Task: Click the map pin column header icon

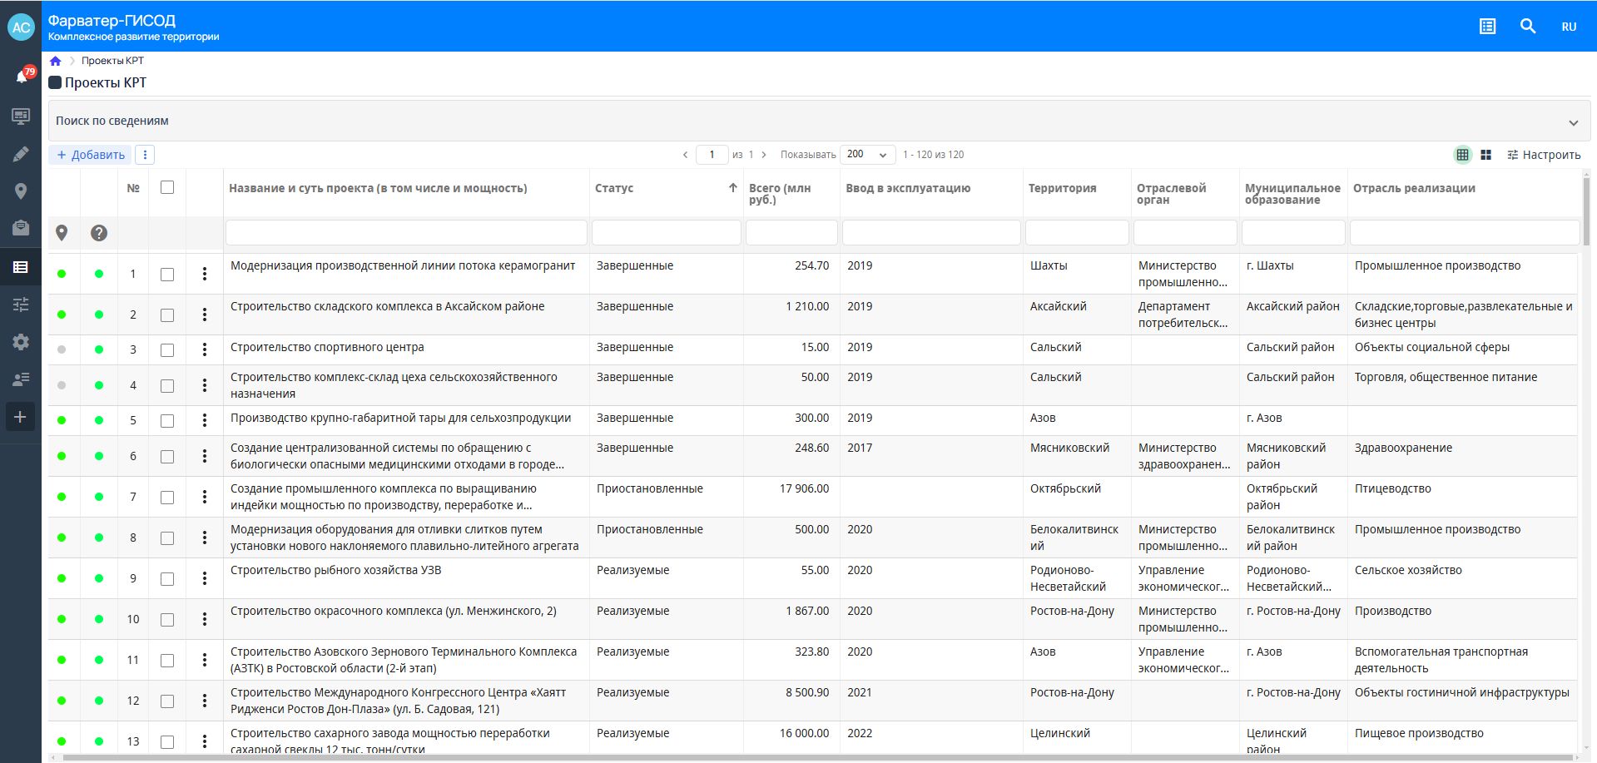Action: [62, 233]
